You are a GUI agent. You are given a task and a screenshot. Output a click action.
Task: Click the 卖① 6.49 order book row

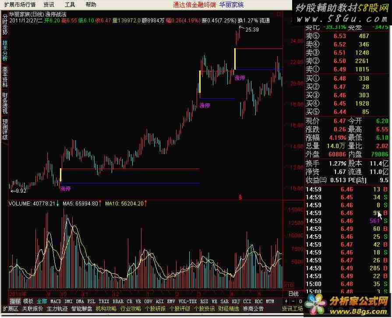click(347, 69)
